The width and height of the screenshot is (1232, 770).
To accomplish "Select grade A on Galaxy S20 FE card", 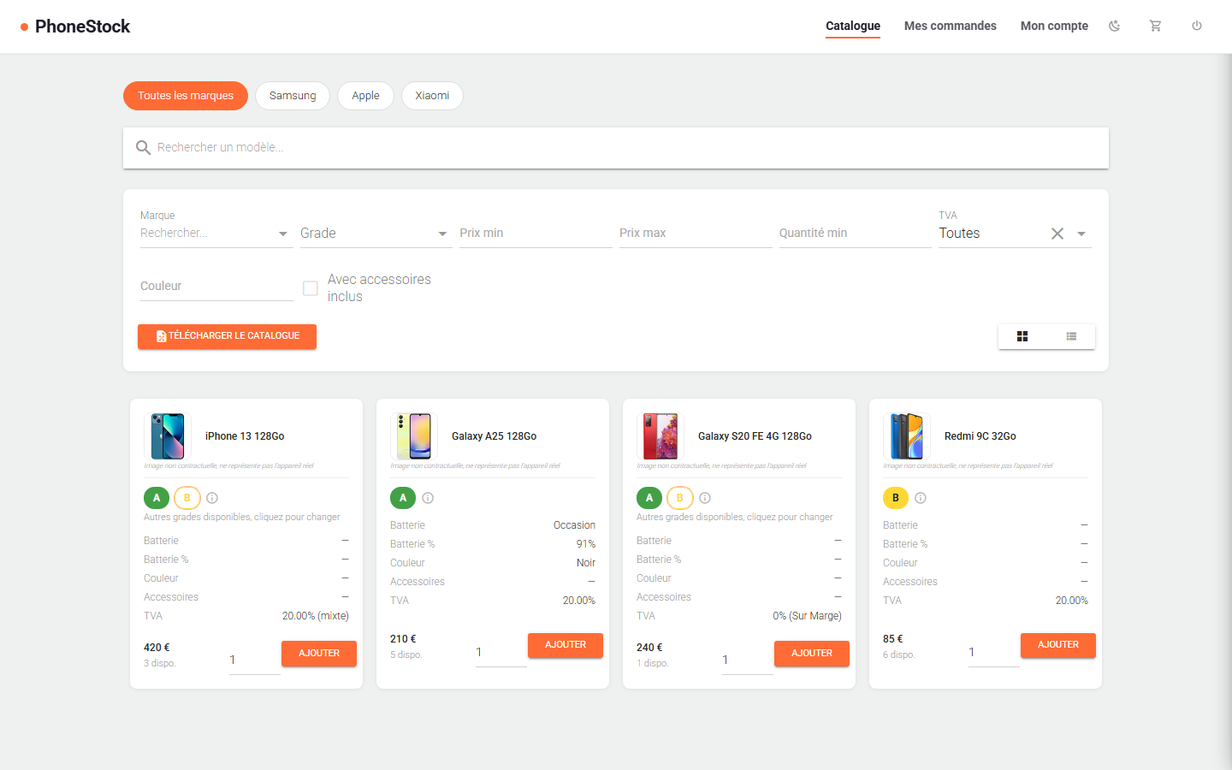I will (x=649, y=498).
